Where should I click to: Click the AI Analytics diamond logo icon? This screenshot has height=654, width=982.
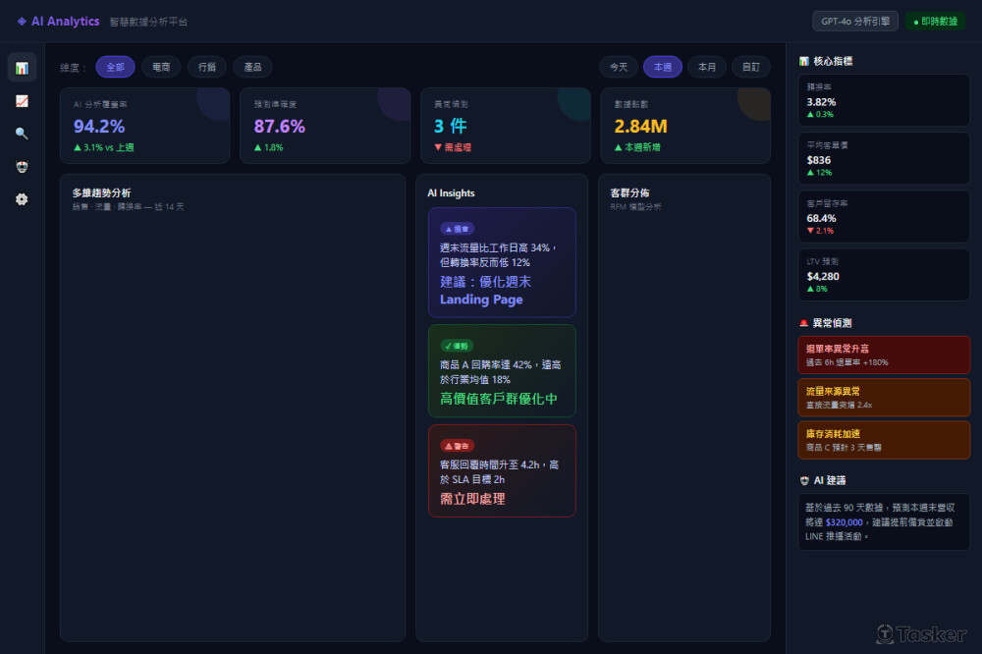point(21,21)
